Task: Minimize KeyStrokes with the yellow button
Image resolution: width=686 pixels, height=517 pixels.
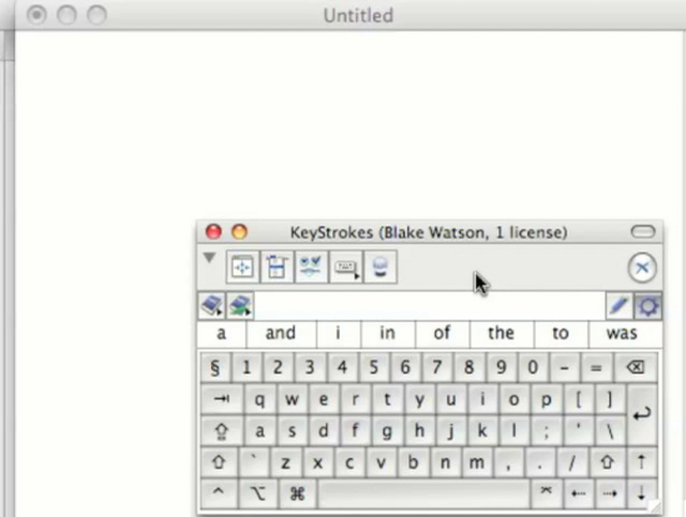Action: [240, 232]
